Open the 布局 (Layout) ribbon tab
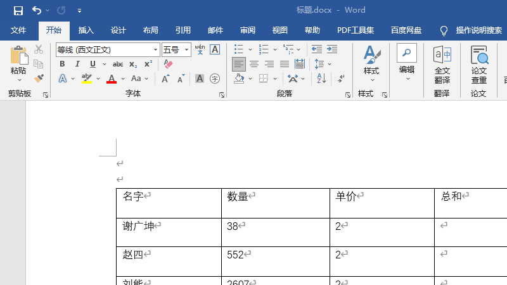Screen dimensions: 507x285 (150, 30)
